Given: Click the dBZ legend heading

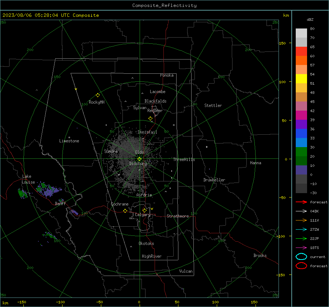Looking at the screenshot, I should pyautogui.click(x=310, y=19).
